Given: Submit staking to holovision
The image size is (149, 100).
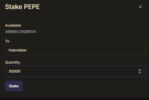Looking at the screenshot, I should click(14, 86).
